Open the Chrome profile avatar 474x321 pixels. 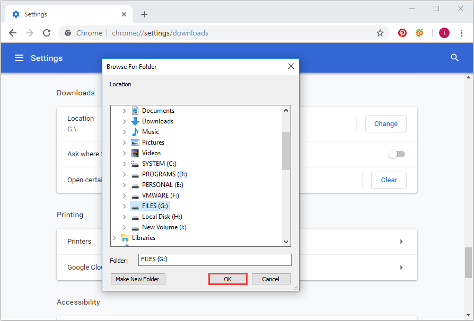pos(444,33)
